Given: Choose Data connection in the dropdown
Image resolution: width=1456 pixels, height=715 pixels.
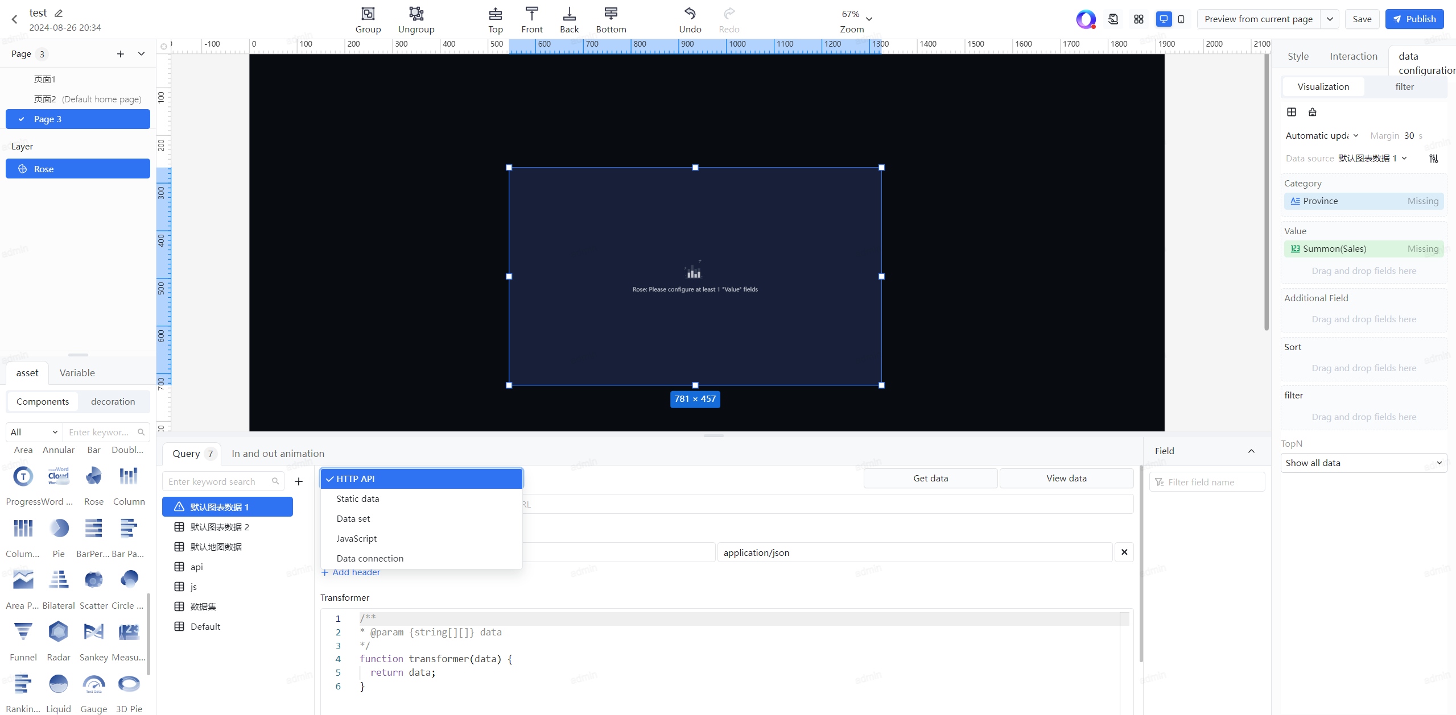Looking at the screenshot, I should click(x=421, y=558).
